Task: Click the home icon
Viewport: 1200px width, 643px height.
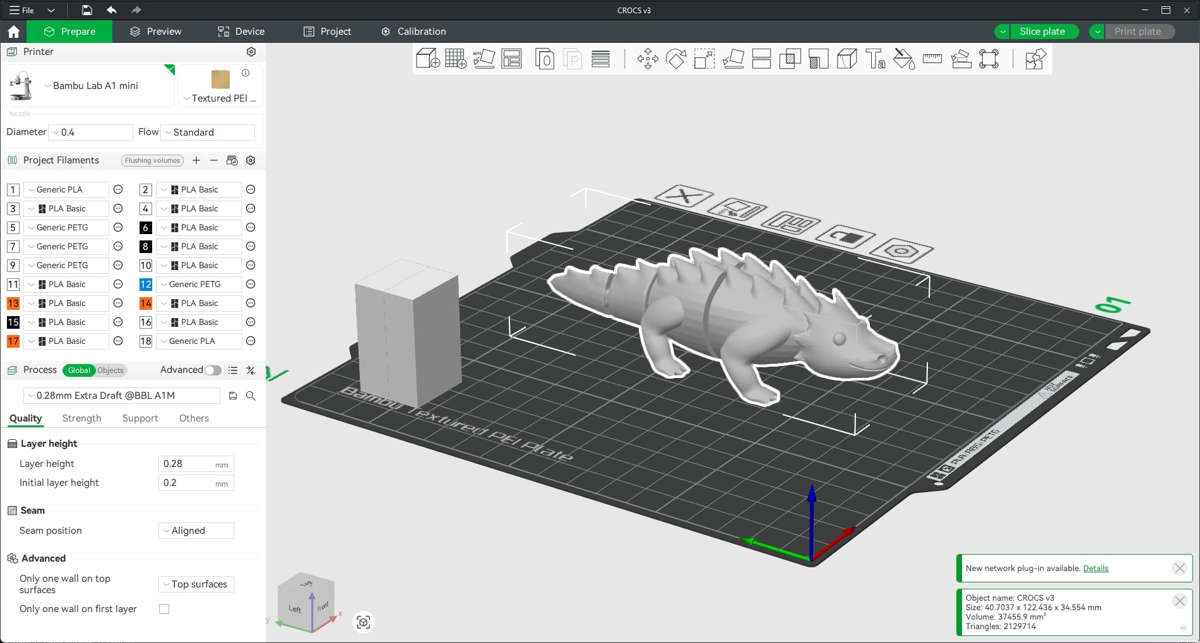Action: [13, 32]
